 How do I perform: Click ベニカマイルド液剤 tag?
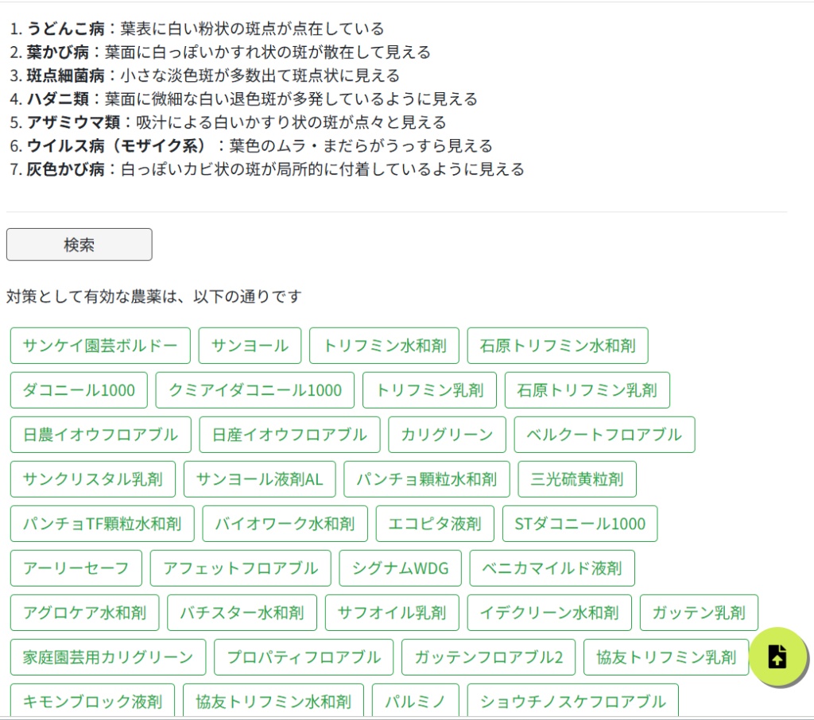(552, 568)
